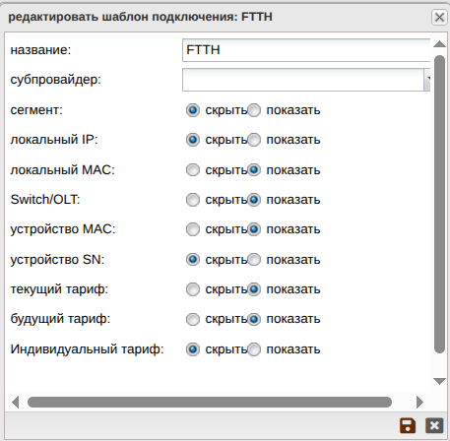The image size is (450, 441).
Task: Click the 'текущий тариф:' label
Action: pyautogui.click(x=59, y=289)
